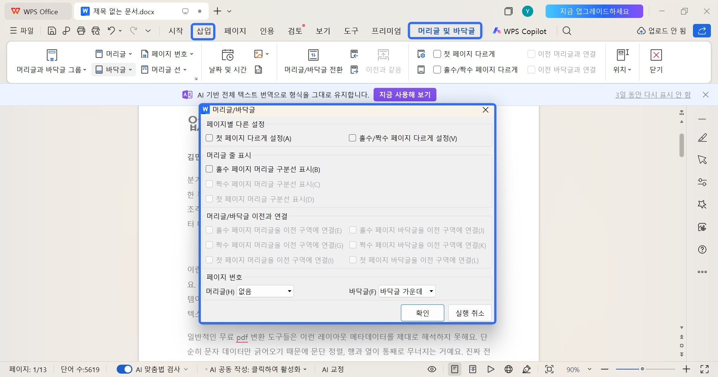Click the search magnifier icon
This screenshot has height=377, width=718.
pos(567,31)
